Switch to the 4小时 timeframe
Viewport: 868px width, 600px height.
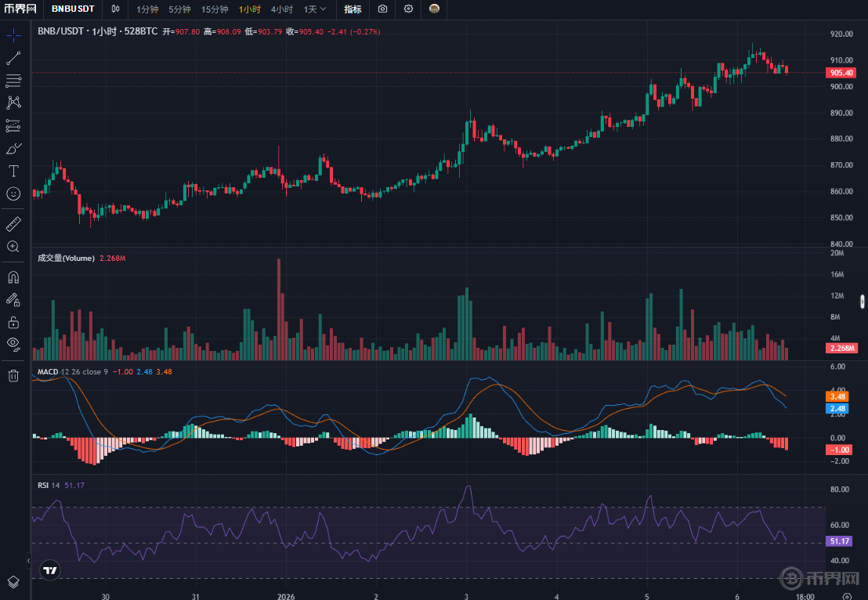pos(281,9)
